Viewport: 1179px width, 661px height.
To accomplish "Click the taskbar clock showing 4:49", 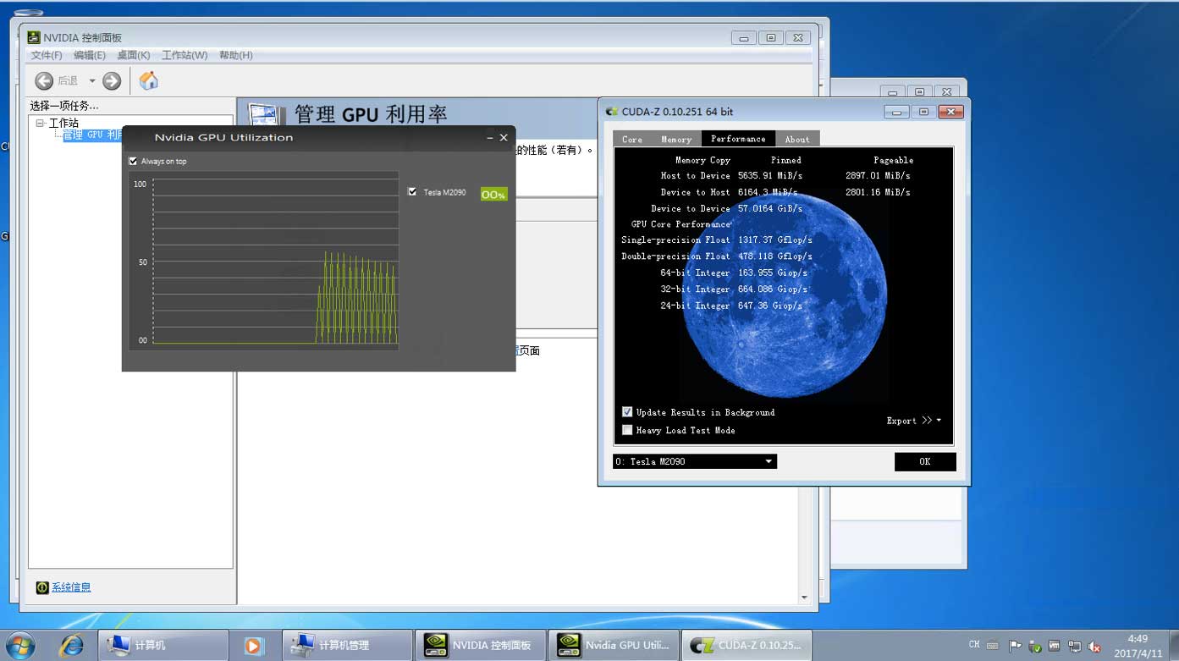I will pyautogui.click(x=1138, y=646).
